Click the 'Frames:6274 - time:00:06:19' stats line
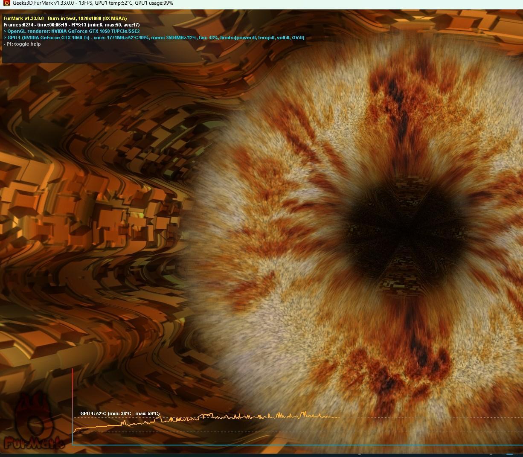 pyautogui.click(x=71, y=25)
